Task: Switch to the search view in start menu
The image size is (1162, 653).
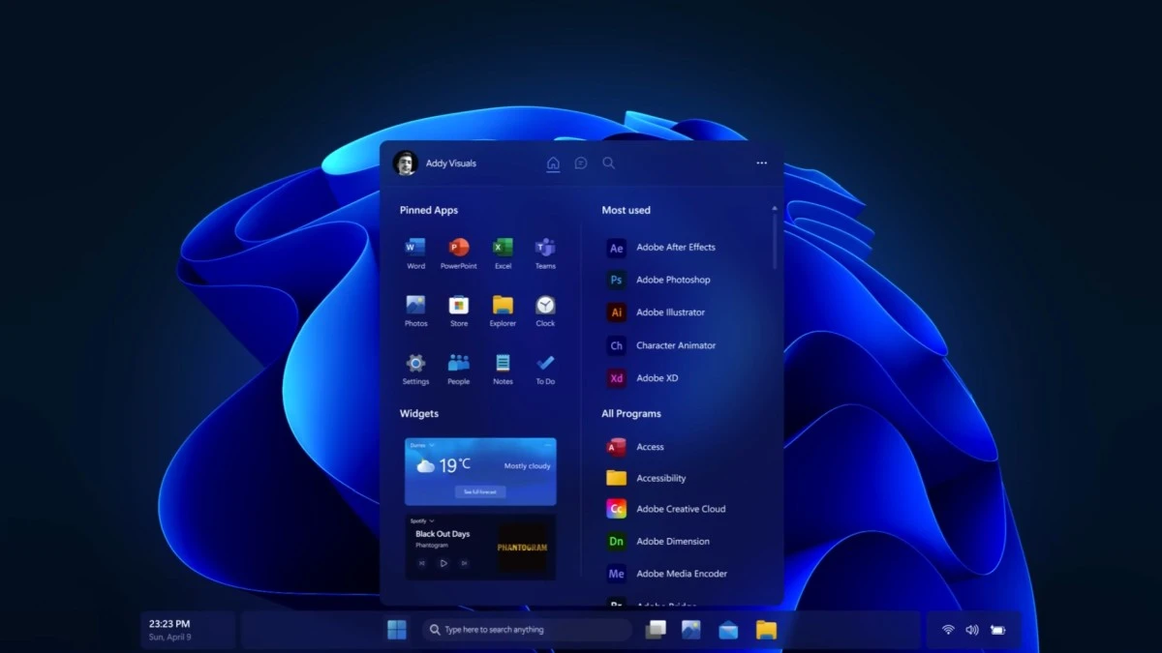Action: [608, 163]
